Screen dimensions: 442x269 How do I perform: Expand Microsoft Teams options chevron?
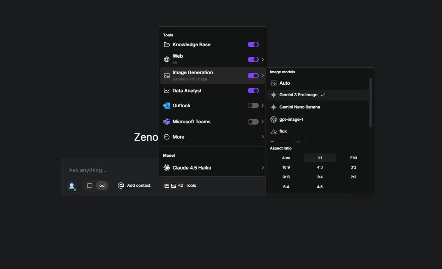click(x=263, y=122)
